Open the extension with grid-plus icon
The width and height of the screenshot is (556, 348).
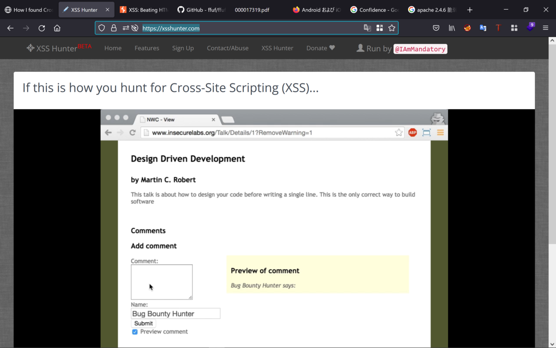514,28
